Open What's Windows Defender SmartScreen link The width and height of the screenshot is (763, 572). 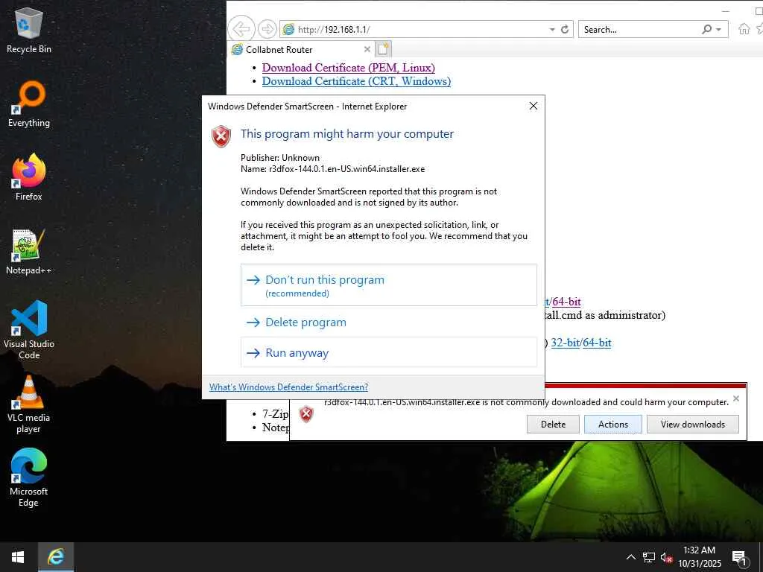[x=288, y=387]
